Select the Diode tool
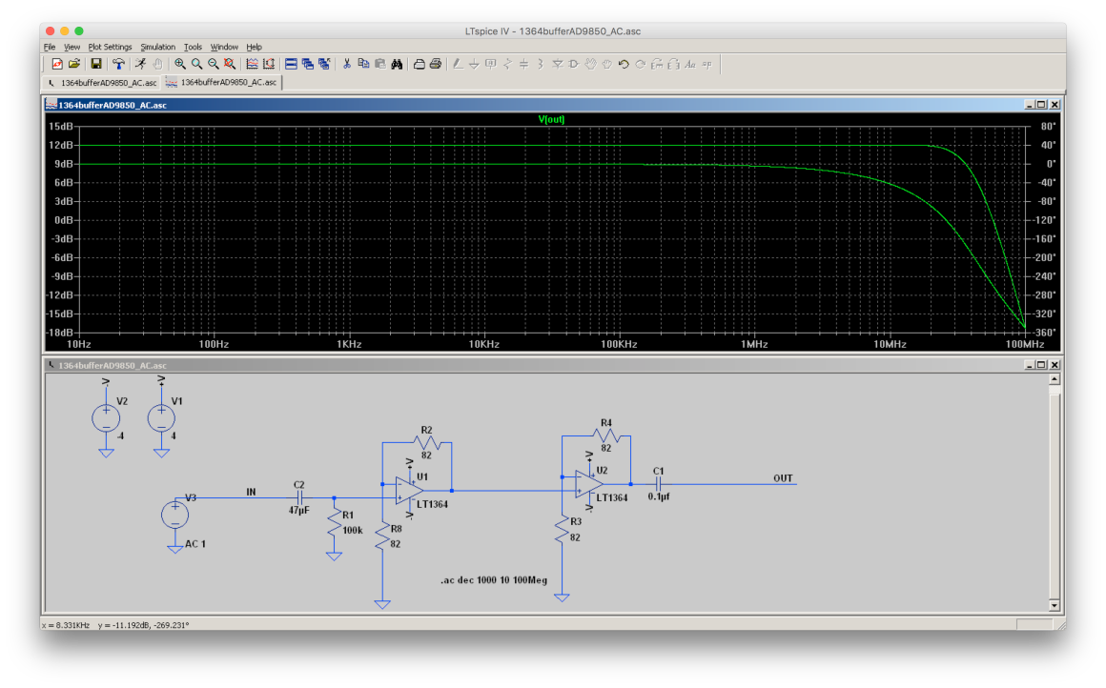Screen dimensions: 1106x688 pyautogui.click(x=557, y=64)
